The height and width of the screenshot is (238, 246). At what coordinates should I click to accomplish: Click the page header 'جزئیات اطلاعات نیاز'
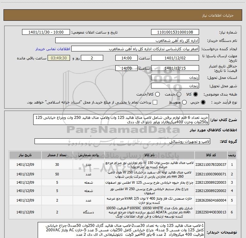tap(218, 15)
